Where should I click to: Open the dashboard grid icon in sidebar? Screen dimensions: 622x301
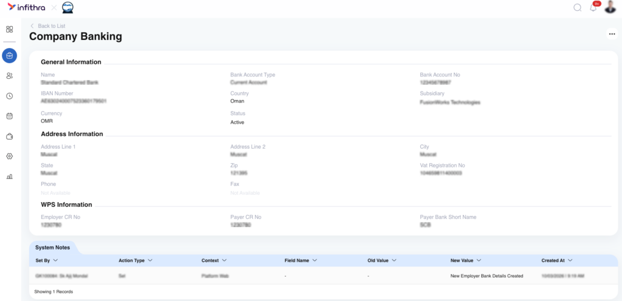pos(9,29)
